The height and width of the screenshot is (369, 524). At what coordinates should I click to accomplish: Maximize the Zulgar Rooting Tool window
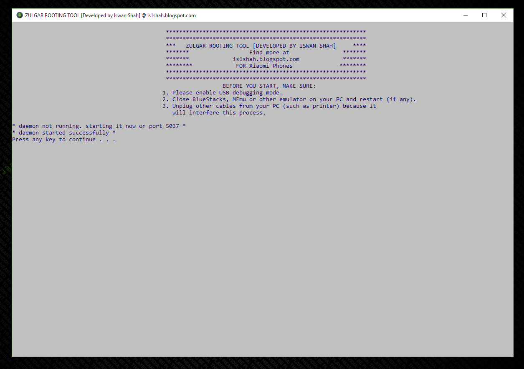[484, 15]
